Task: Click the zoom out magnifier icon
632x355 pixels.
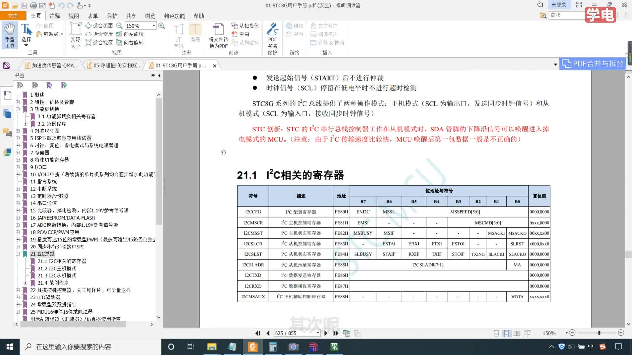Action: 119,26
